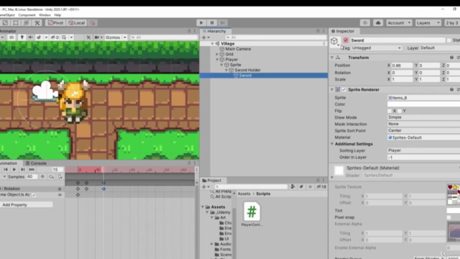
Task: Open the custom editor tools wrench icon
Action: click(37, 22)
